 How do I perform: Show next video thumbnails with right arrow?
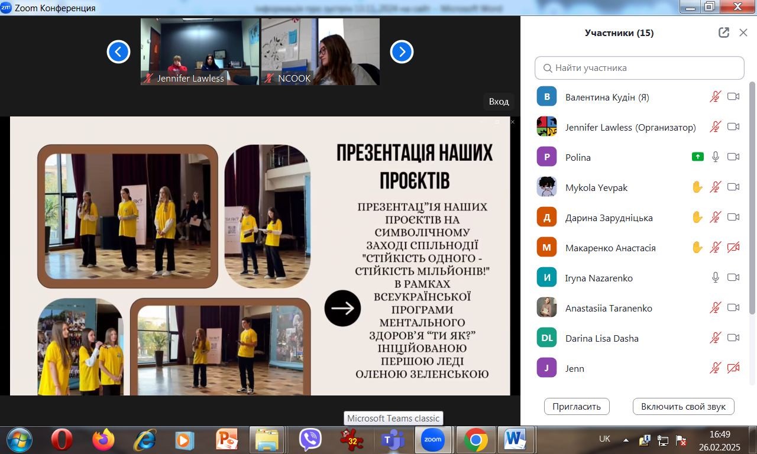[x=402, y=52]
